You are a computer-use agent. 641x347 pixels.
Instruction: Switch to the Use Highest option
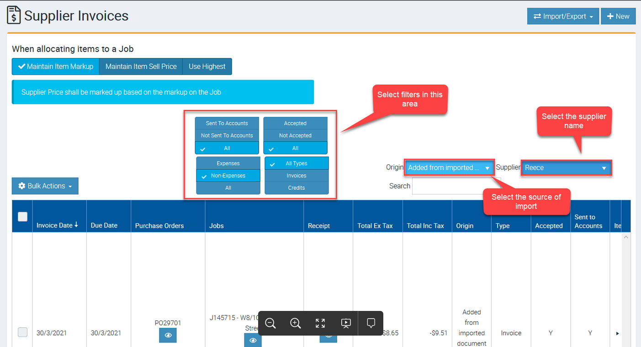pos(207,66)
